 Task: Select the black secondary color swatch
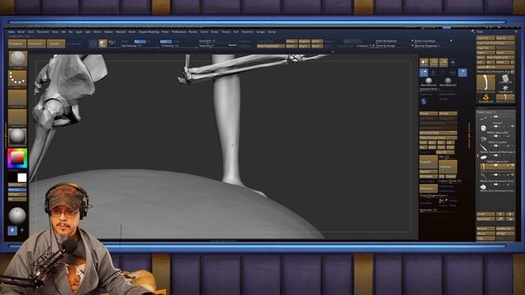point(13,178)
